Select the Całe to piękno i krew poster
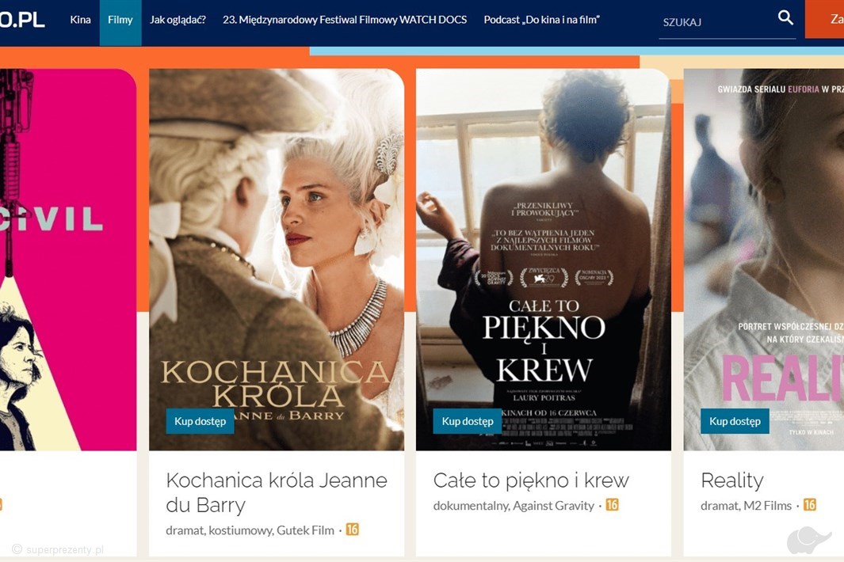Screen dimensions: 844x562 [x=543, y=237]
